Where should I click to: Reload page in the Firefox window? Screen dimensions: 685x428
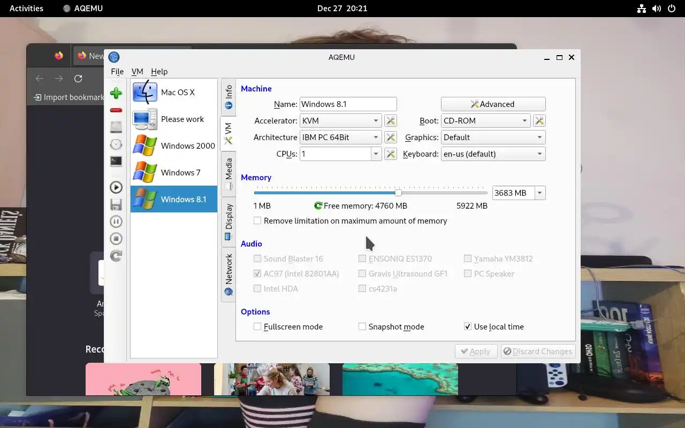[x=78, y=79]
